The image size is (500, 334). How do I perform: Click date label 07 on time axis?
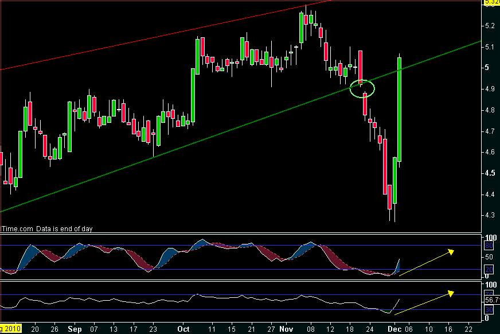(94, 329)
